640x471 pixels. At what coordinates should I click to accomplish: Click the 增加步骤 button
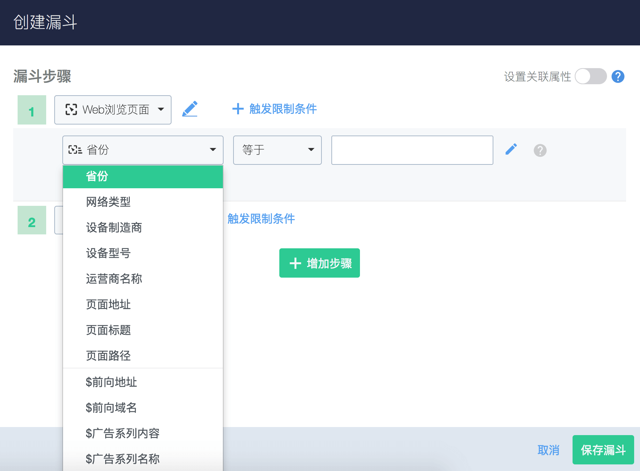pyautogui.click(x=319, y=263)
